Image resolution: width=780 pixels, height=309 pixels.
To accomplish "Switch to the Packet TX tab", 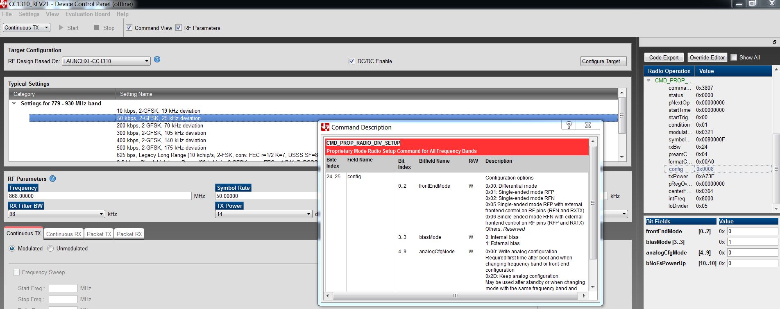I will pyautogui.click(x=99, y=234).
